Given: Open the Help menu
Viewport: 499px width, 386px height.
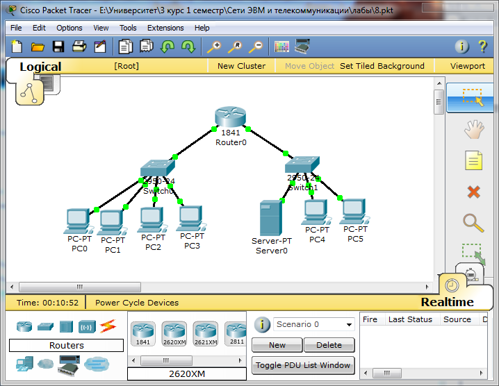Looking at the screenshot, I should 202,28.
